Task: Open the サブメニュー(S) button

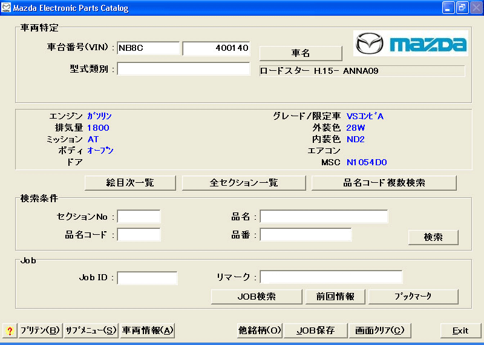Action: tap(91, 331)
